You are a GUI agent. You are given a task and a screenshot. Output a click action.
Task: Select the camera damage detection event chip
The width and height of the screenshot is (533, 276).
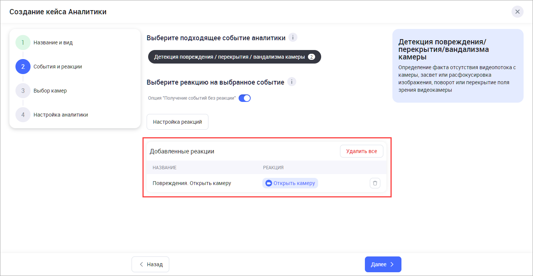point(229,57)
